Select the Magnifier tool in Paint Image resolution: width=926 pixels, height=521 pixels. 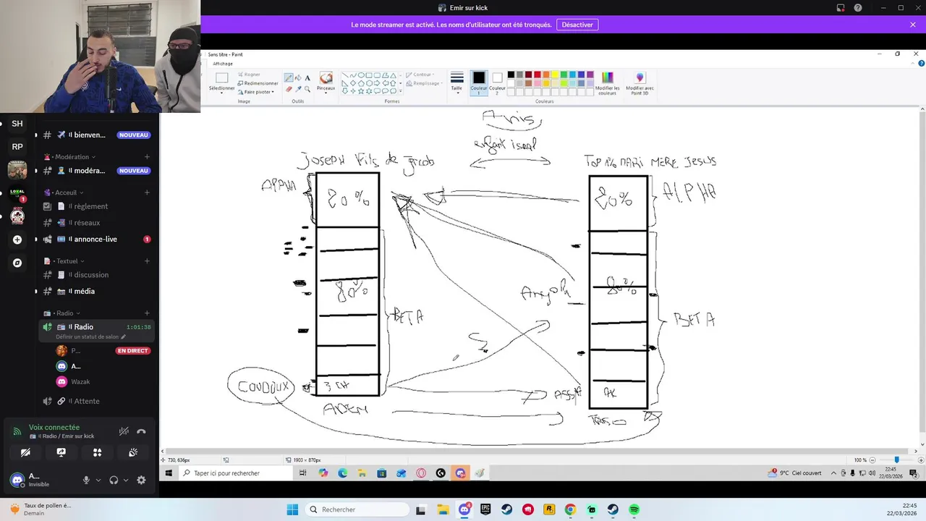coord(307,89)
